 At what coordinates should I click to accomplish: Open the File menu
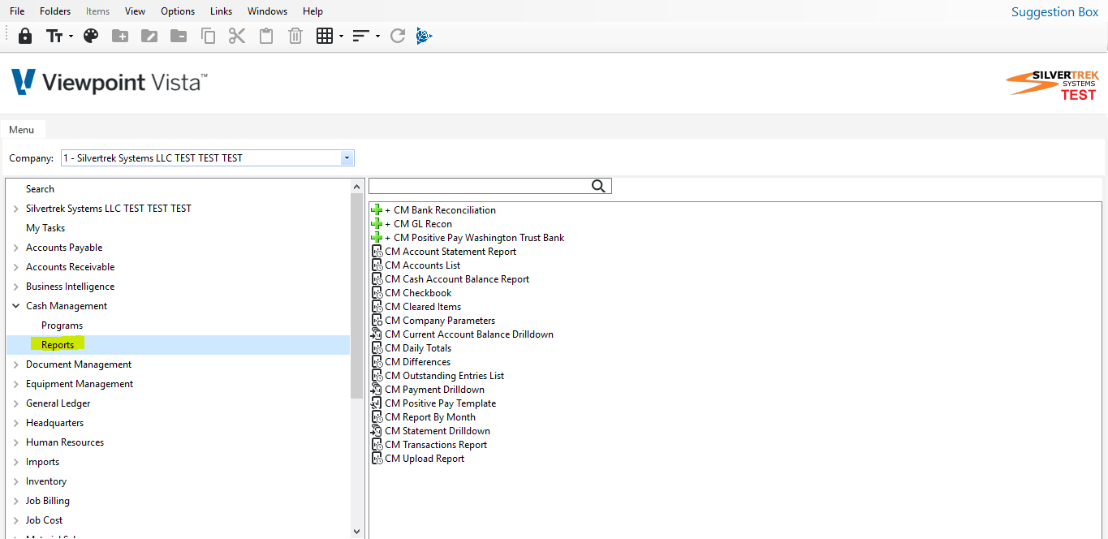click(17, 11)
